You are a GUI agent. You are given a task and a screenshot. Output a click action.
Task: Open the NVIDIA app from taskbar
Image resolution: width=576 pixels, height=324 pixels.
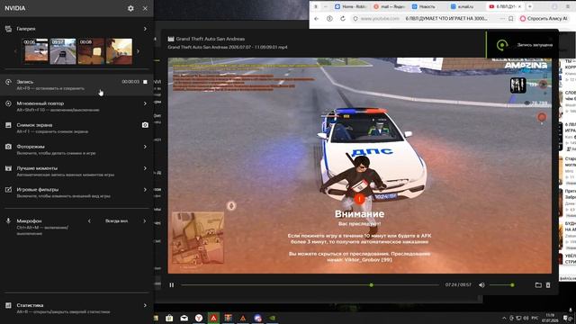273,318
